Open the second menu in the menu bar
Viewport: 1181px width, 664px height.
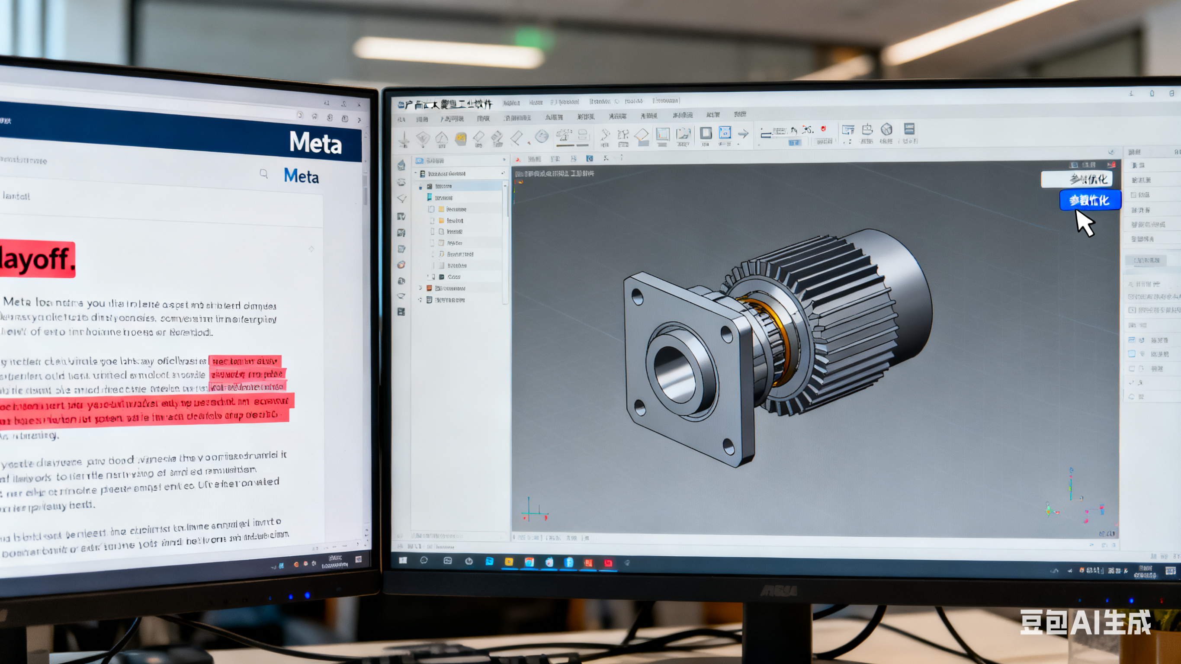pyautogui.click(x=535, y=103)
